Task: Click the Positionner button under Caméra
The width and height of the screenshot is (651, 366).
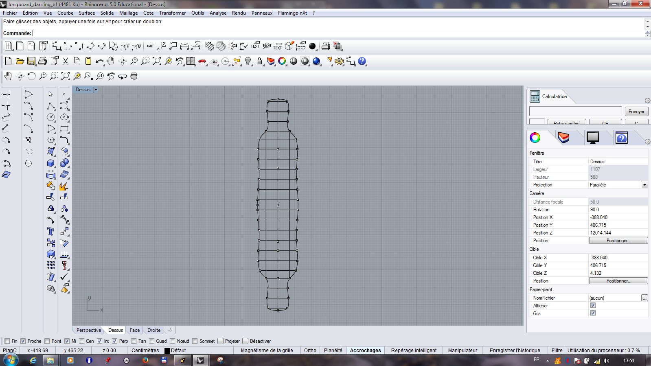Action: (x=618, y=241)
